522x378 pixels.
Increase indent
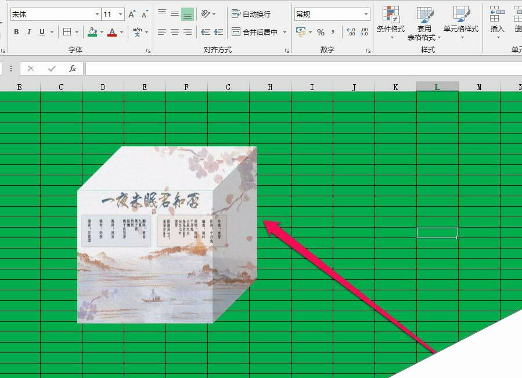pyautogui.click(x=218, y=32)
